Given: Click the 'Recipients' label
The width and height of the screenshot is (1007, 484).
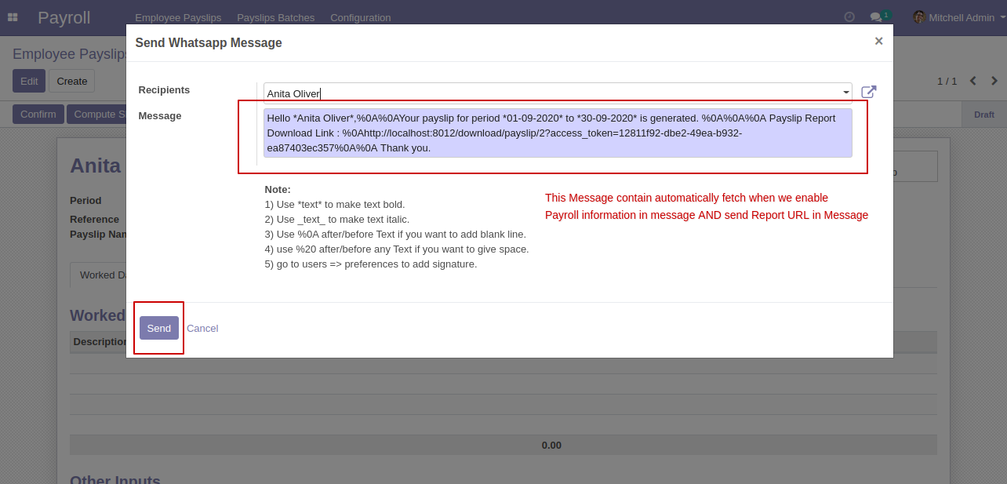Looking at the screenshot, I should pyautogui.click(x=164, y=89).
